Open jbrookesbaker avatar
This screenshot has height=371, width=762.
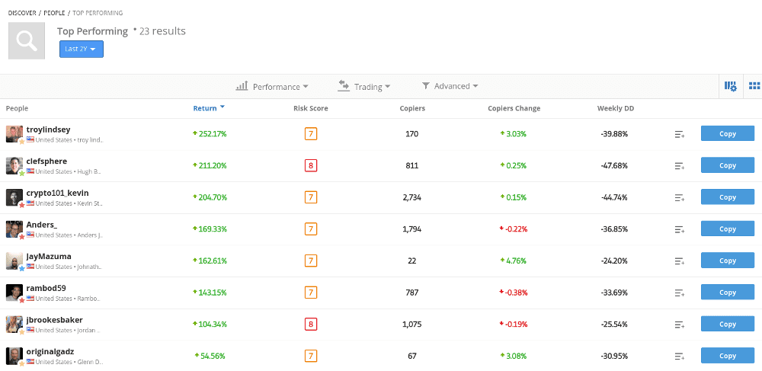click(x=14, y=324)
